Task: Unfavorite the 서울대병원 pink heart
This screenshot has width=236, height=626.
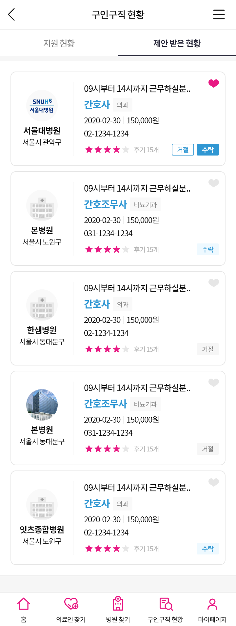Action: coord(214,83)
